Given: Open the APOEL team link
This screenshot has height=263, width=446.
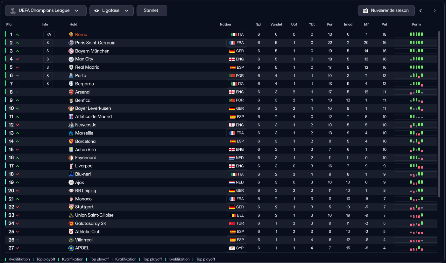Looking at the screenshot, I should 82,248.
